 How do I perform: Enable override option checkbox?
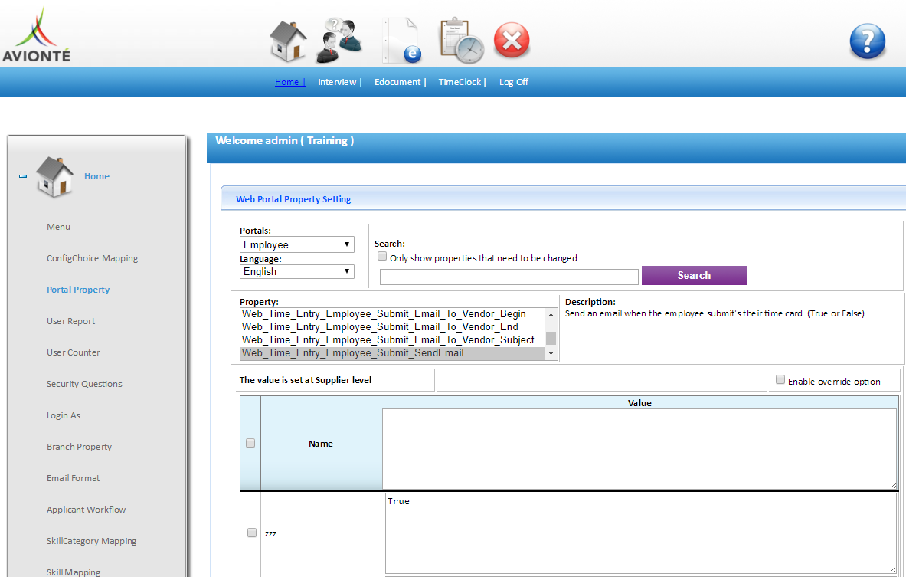780,380
